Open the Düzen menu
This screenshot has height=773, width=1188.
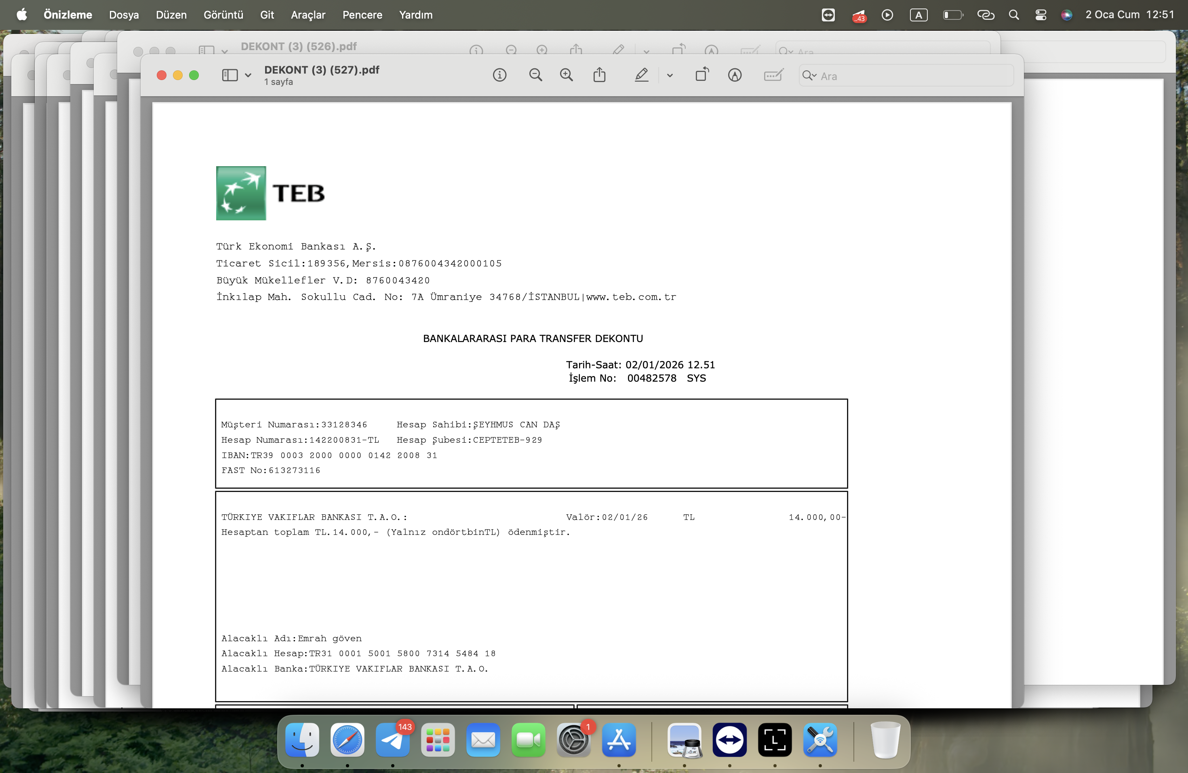pos(171,15)
